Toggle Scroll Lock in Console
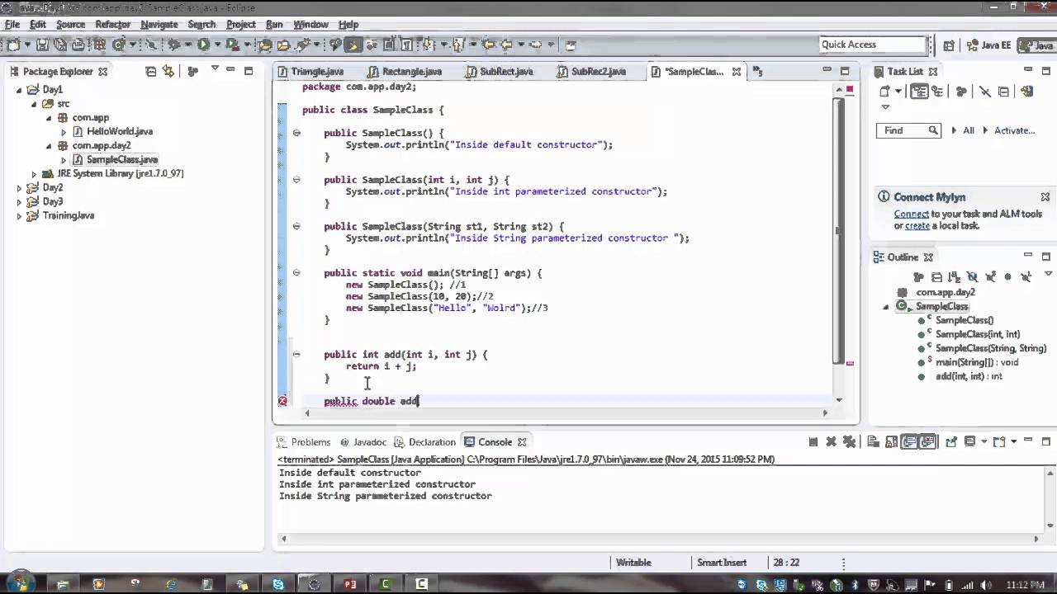 coord(891,442)
